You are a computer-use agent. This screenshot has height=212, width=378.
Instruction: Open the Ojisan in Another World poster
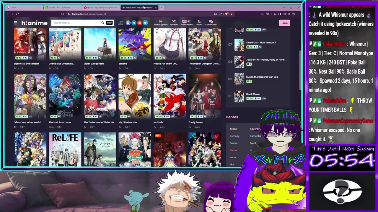pyautogui.click(x=30, y=96)
